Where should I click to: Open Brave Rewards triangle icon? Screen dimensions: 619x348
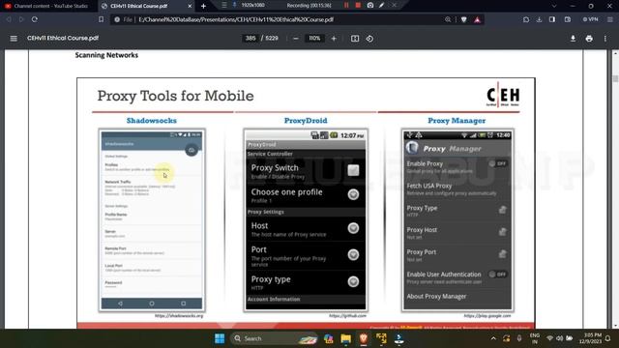pos(477,19)
